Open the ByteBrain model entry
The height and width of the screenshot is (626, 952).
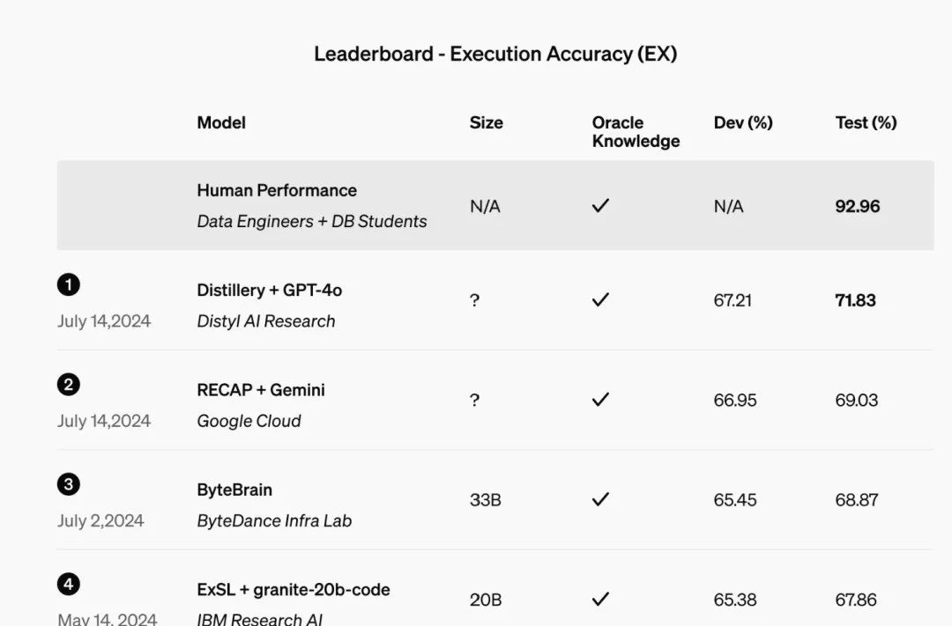tap(234, 490)
